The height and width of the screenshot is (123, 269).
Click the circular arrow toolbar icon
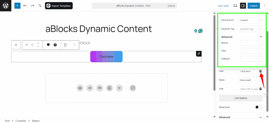55,45
